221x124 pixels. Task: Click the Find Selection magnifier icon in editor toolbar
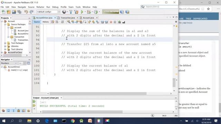tap(69, 22)
